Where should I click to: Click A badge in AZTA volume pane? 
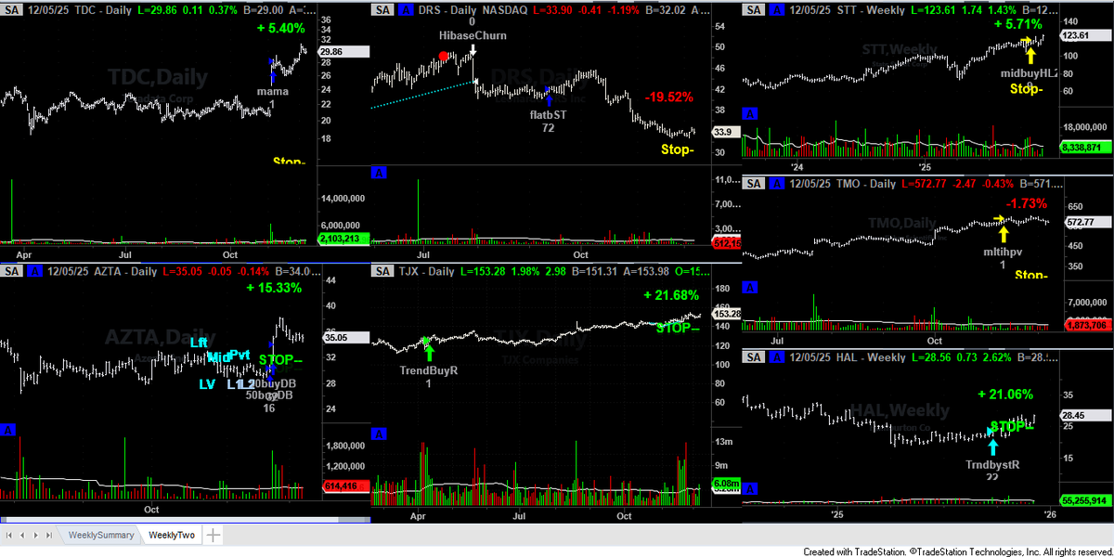click(x=8, y=430)
